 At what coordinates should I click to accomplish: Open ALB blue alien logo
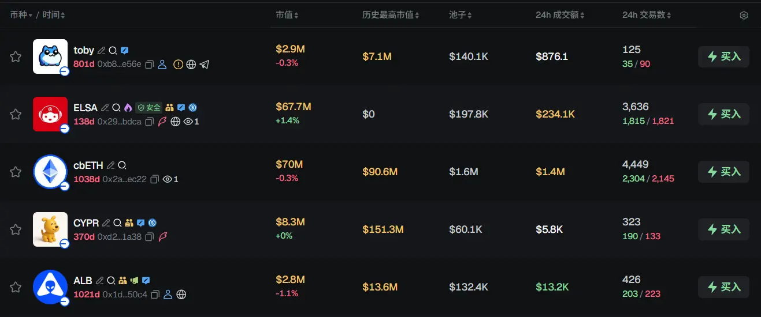tap(50, 287)
